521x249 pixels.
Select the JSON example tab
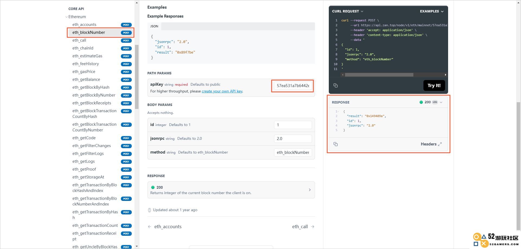click(x=154, y=26)
